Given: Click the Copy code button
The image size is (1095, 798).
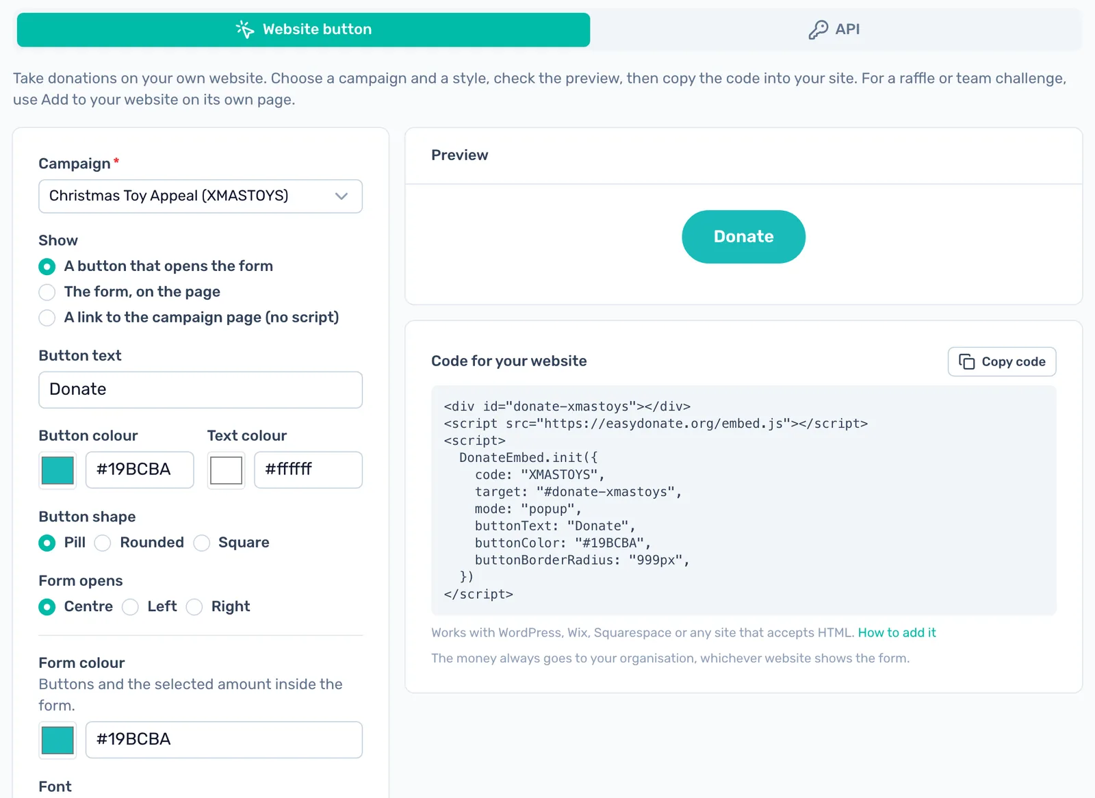Looking at the screenshot, I should point(1002,361).
